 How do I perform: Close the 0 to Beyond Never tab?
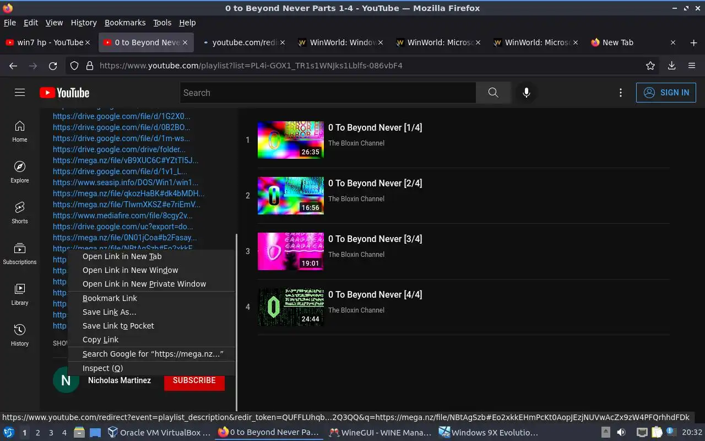click(185, 42)
